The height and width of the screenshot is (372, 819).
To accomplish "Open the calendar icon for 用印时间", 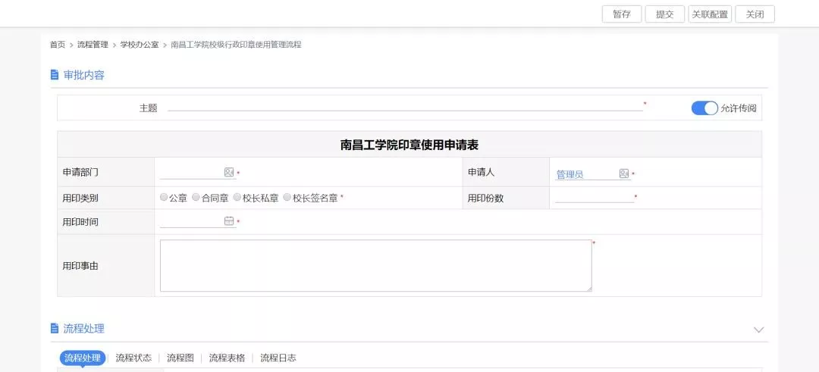I will (229, 220).
